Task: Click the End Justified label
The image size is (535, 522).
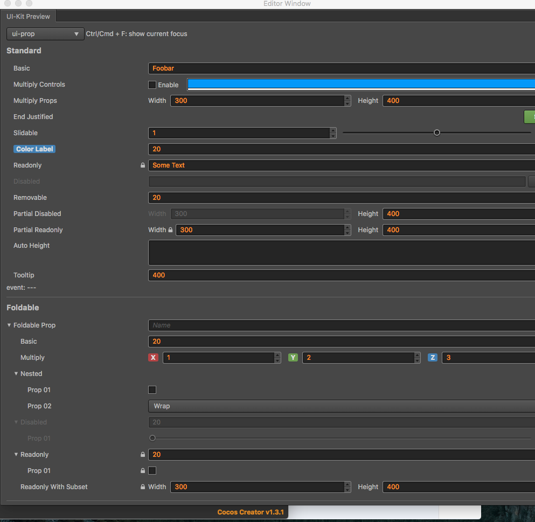Action: 33,117
